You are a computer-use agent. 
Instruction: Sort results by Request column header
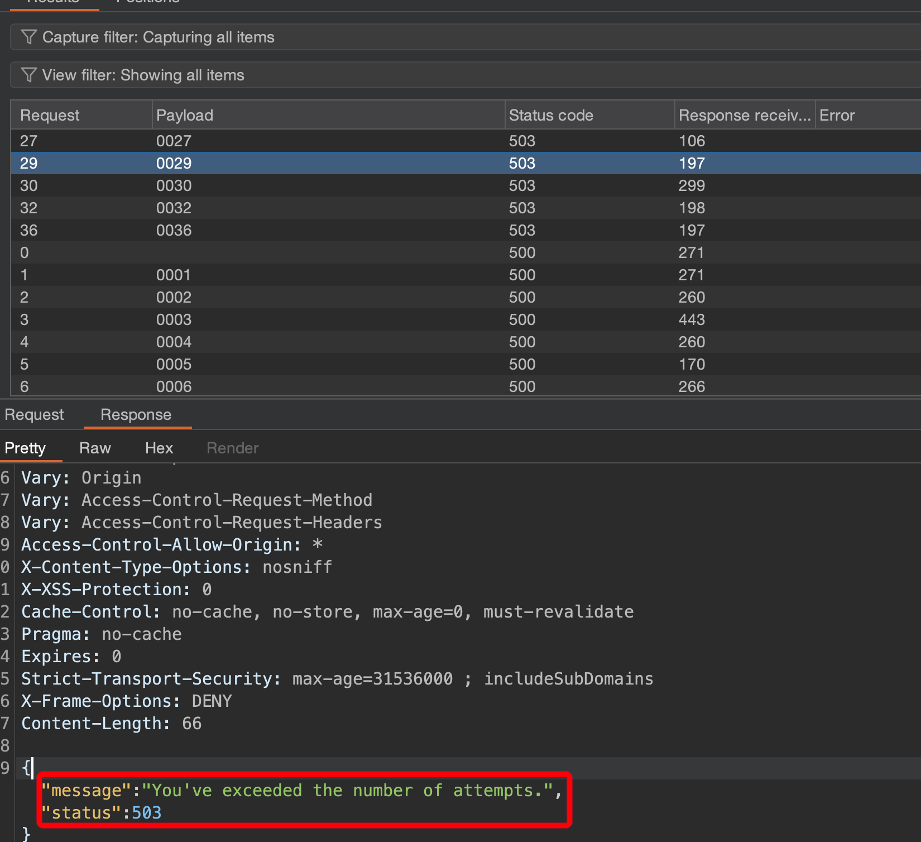[50, 116]
